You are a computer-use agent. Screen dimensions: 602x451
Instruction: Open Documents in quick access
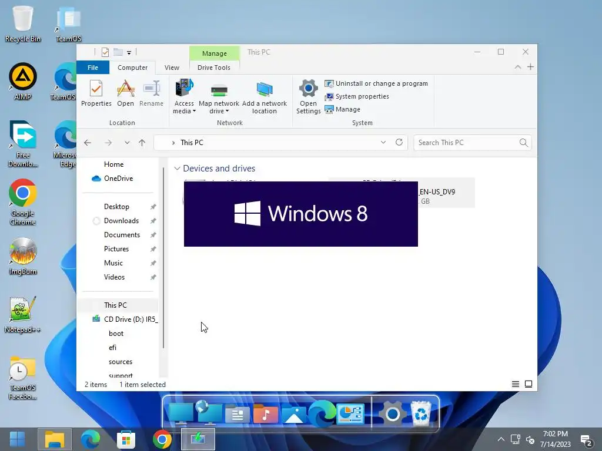click(x=122, y=235)
